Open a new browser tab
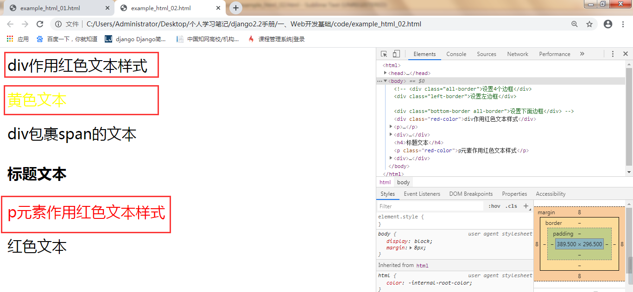 tap(236, 8)
